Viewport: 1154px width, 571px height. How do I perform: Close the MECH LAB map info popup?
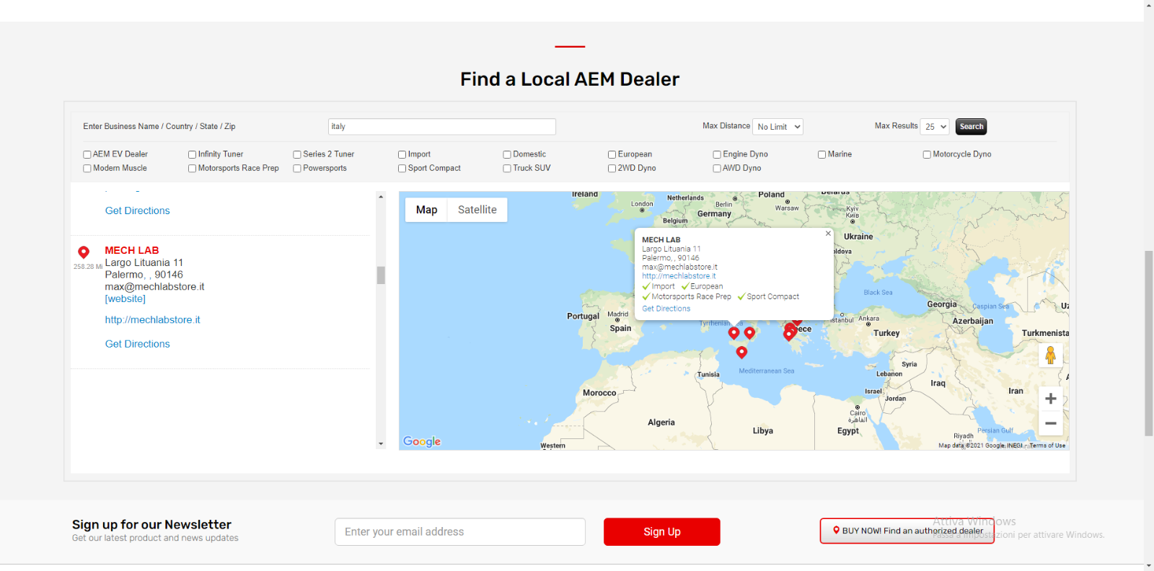(828, 234)
